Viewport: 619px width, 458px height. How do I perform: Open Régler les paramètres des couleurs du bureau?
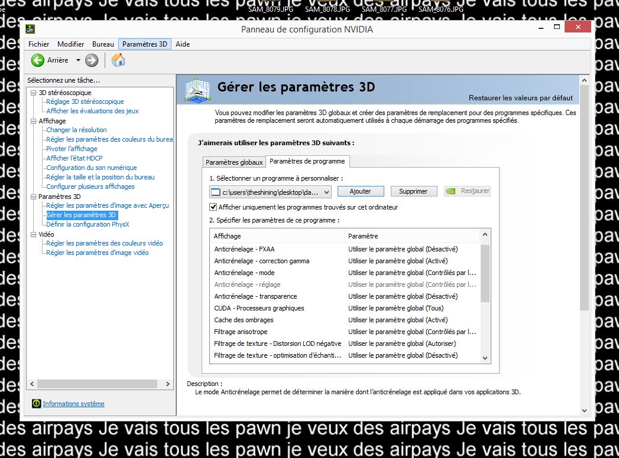[x=109, y=139]
